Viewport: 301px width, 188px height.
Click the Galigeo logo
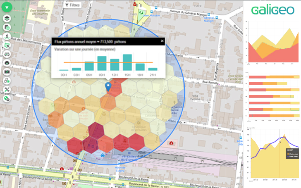273,10
